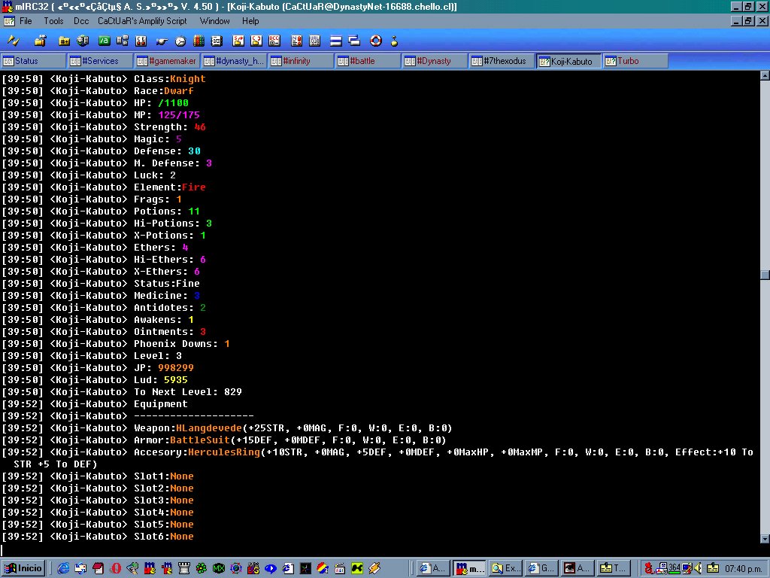Click the Tile windows toolbar icon
The width and height of the screenshot is (770, 578).
tap(335, 40)
